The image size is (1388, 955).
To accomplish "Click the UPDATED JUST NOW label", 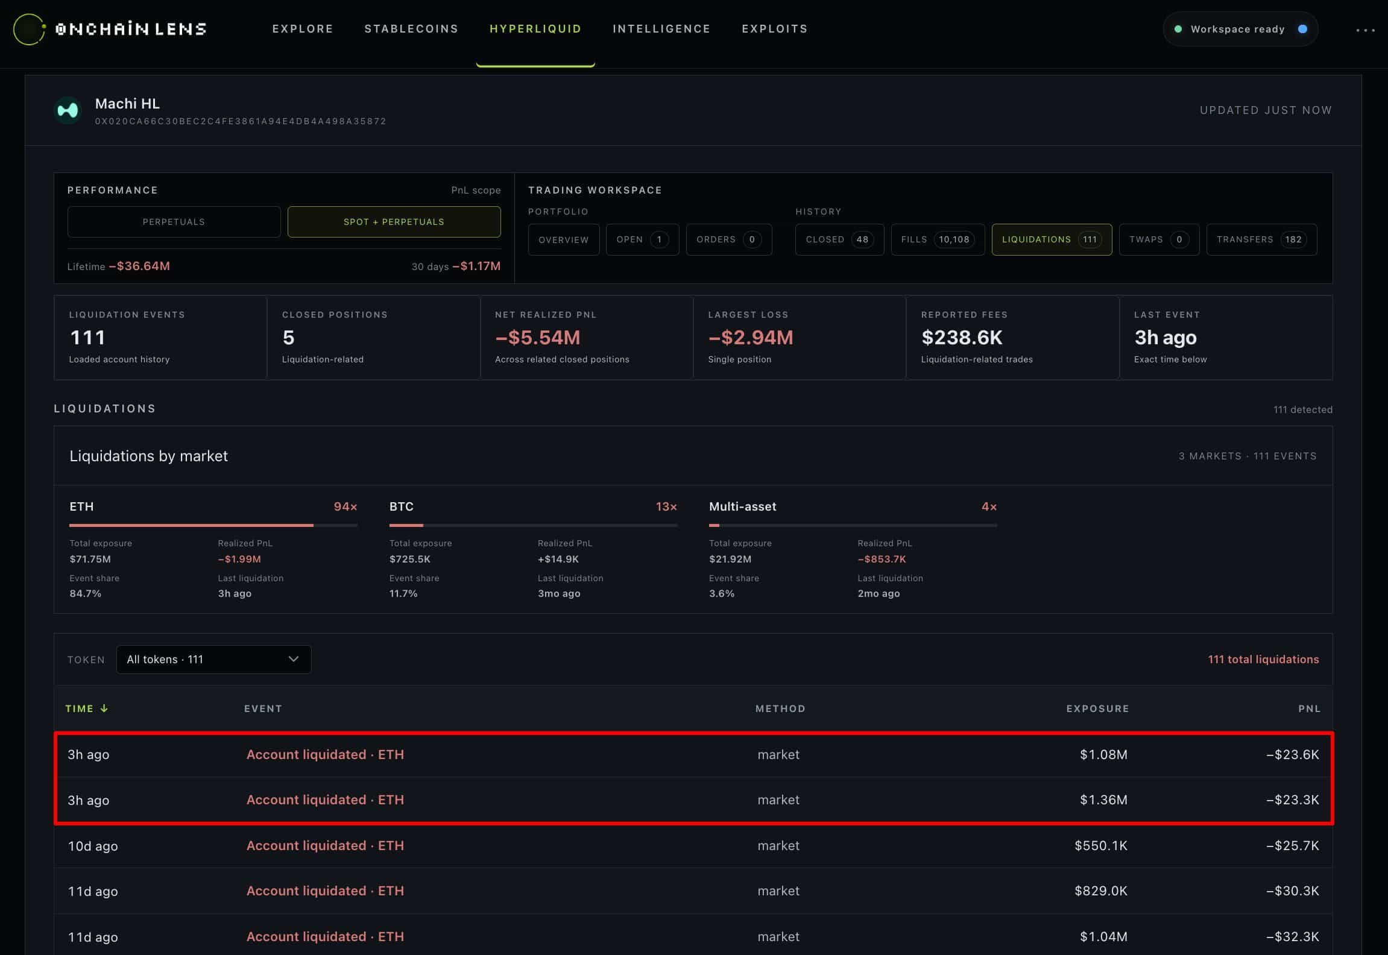I will coord(1266,110).
